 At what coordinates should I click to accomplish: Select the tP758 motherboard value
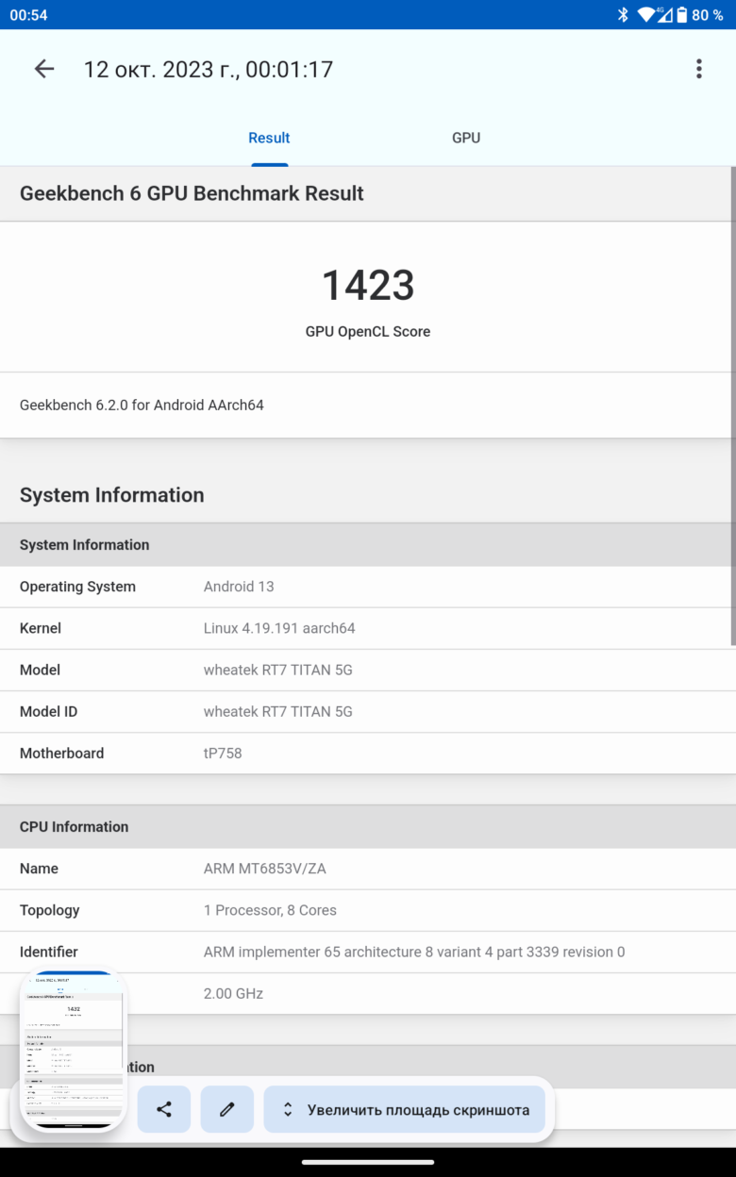point(223,753)
